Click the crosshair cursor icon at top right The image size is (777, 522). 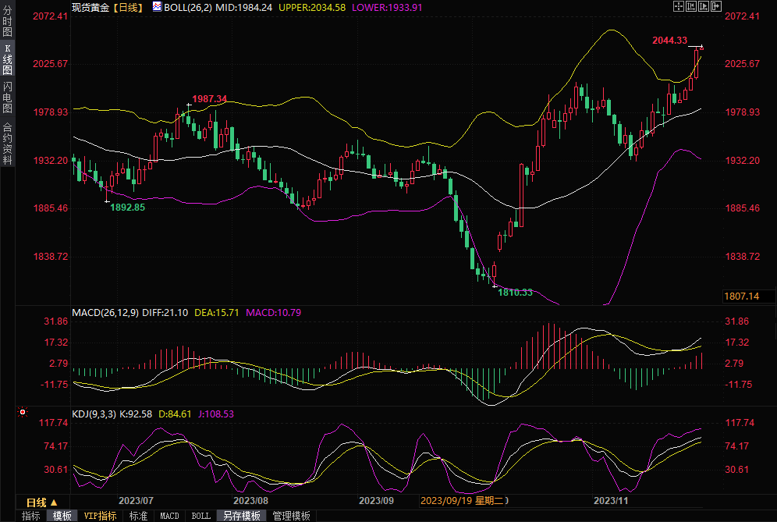tap(678, 6)
